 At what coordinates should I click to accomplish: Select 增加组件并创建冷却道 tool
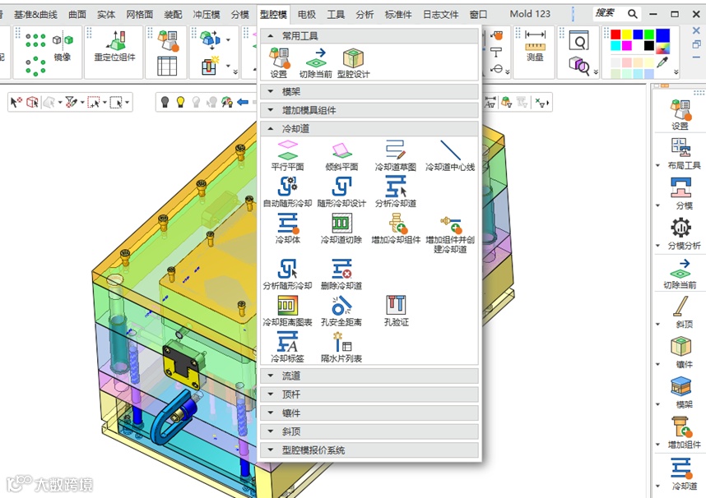coord(450,234)
